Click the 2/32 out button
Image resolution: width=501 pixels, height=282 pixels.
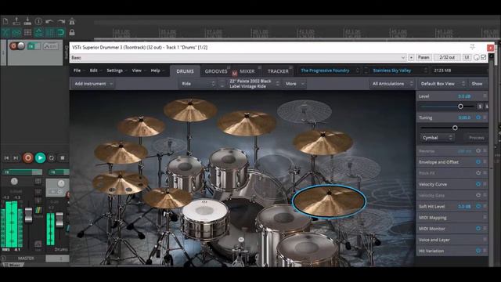click(x=447, y=57)
